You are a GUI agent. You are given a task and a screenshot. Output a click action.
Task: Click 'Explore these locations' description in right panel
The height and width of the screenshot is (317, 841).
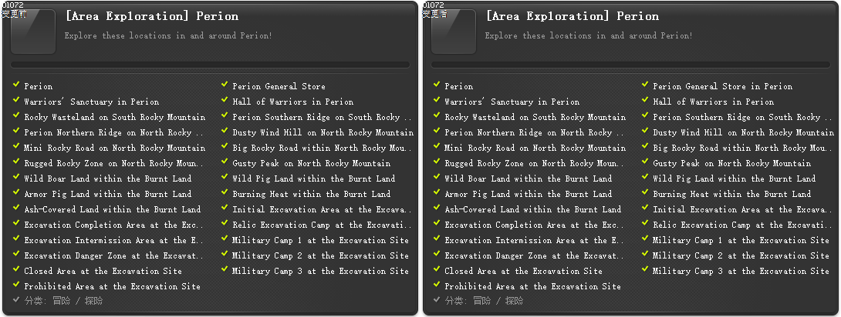tap(588, 35)
